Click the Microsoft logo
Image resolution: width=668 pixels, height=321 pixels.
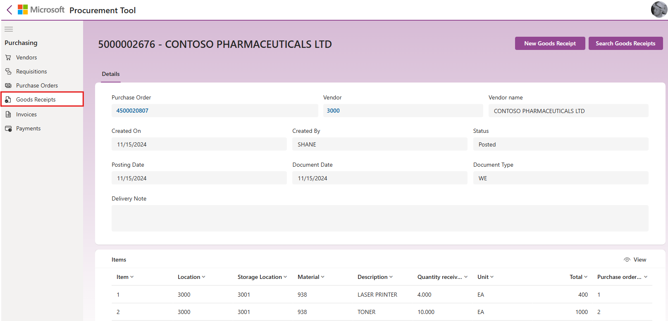click(41, 9)
